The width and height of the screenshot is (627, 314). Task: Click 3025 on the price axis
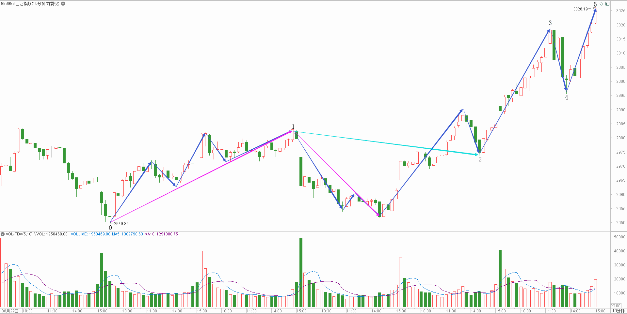[621, 11]
